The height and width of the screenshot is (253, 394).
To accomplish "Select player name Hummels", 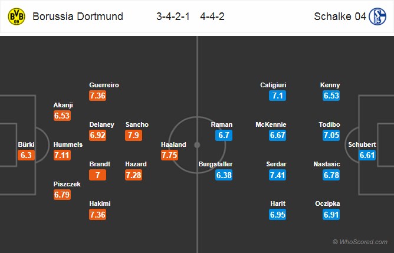I will (68, 144).
